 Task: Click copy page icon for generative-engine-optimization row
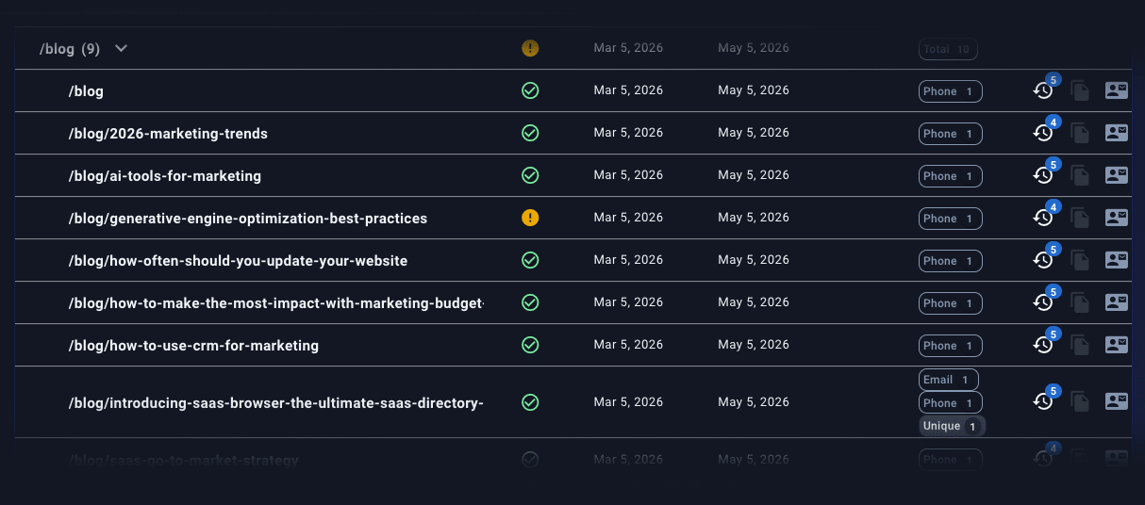1080,219
